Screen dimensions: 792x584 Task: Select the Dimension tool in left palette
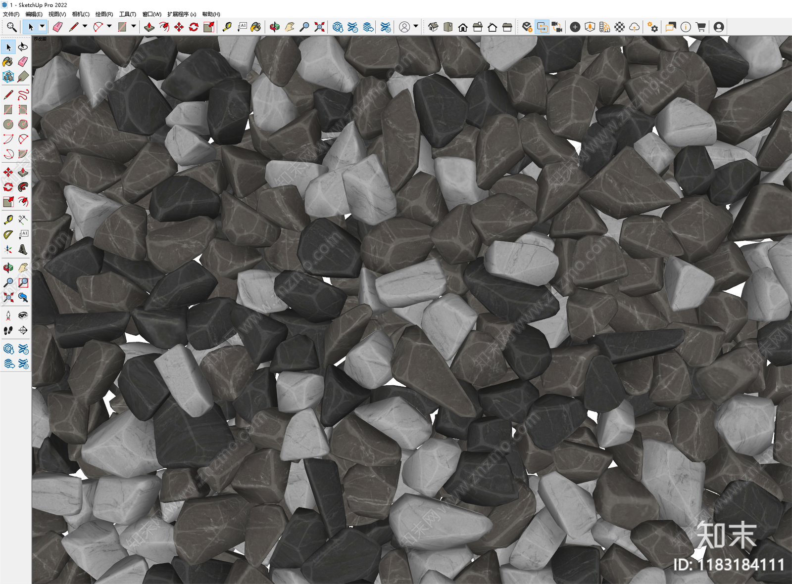tap(23, 220)
